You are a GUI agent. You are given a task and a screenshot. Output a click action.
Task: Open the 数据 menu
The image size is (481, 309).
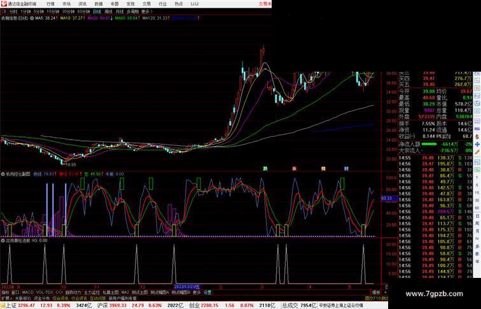99,4
